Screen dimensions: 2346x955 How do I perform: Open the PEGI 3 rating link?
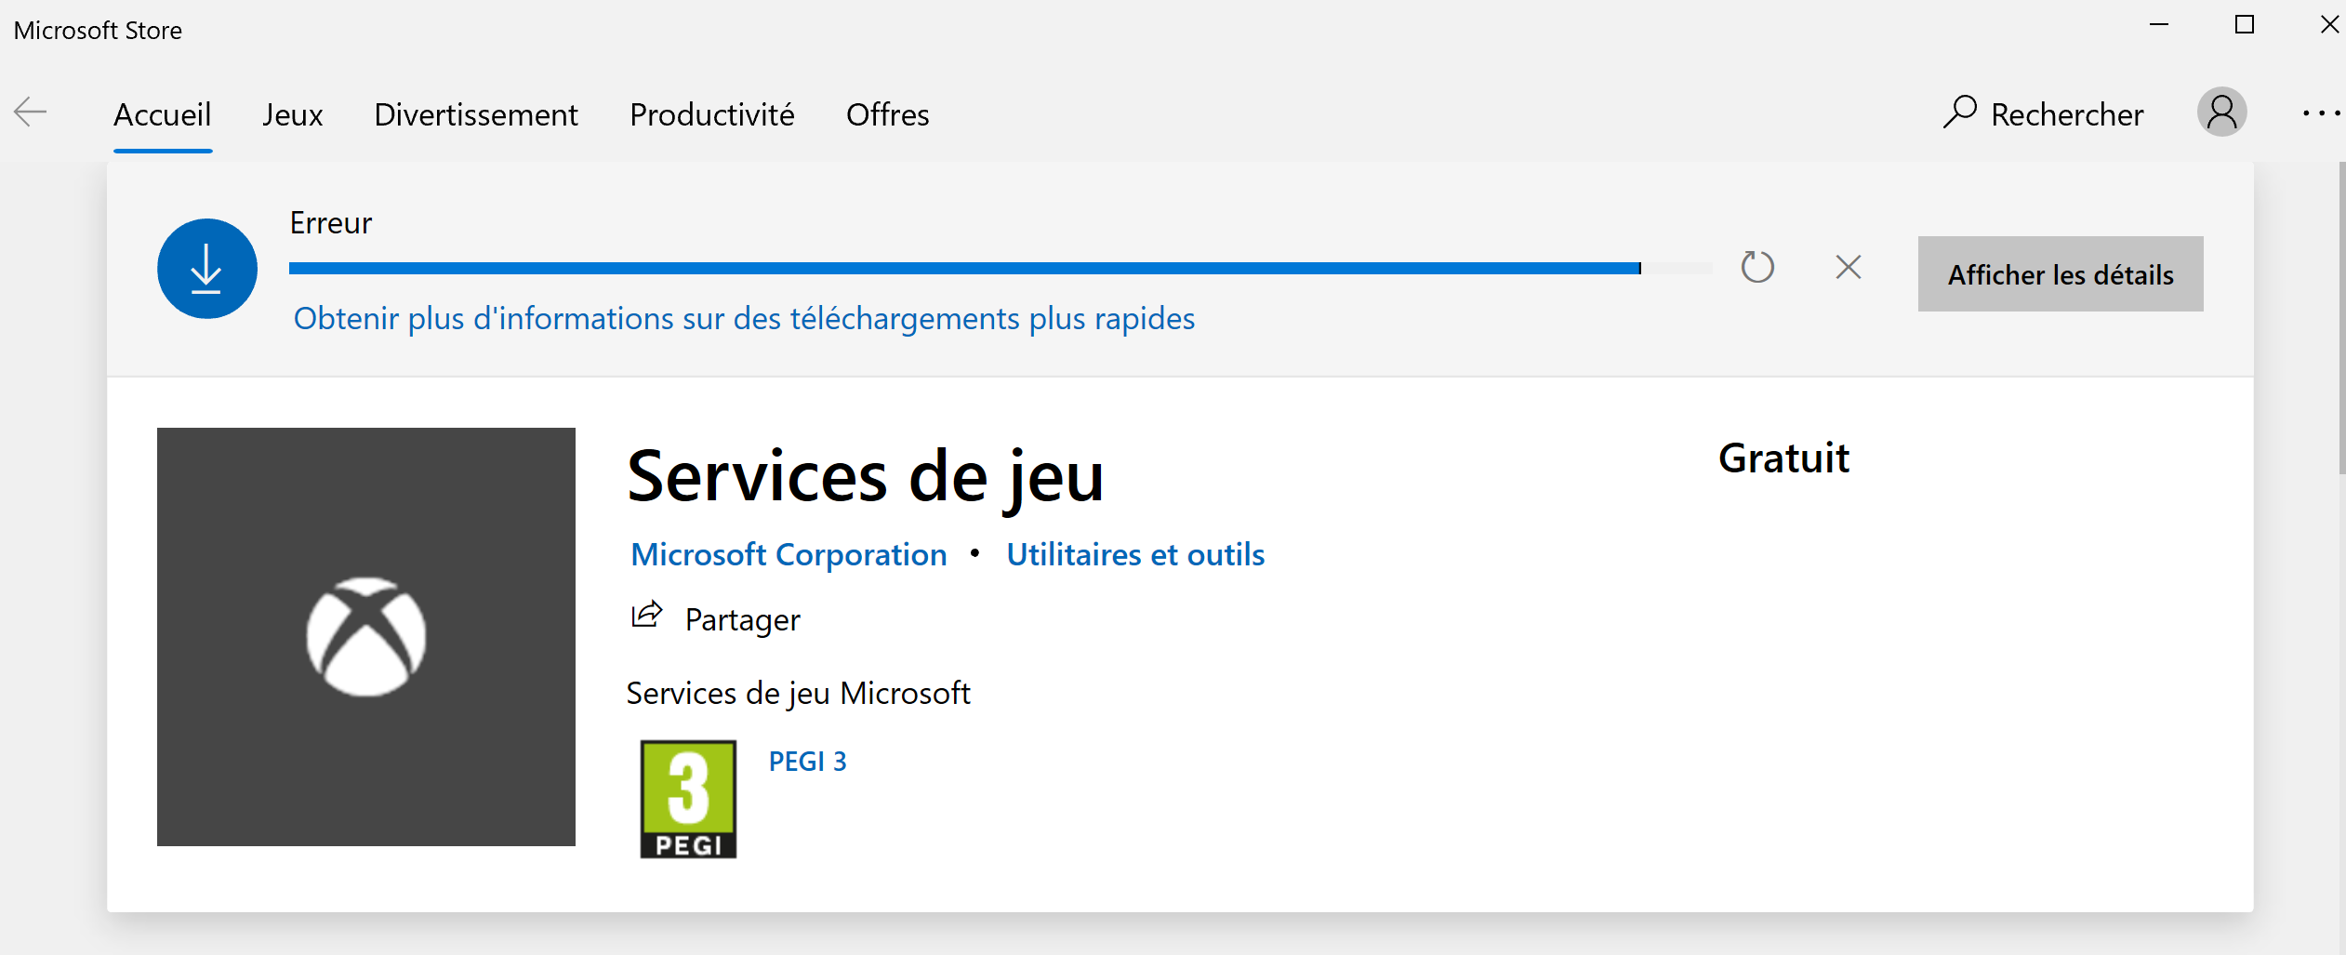click(x=807, y=762)
